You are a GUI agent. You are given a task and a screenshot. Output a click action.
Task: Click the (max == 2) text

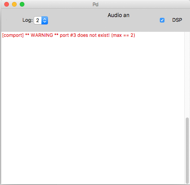(123, 35)
